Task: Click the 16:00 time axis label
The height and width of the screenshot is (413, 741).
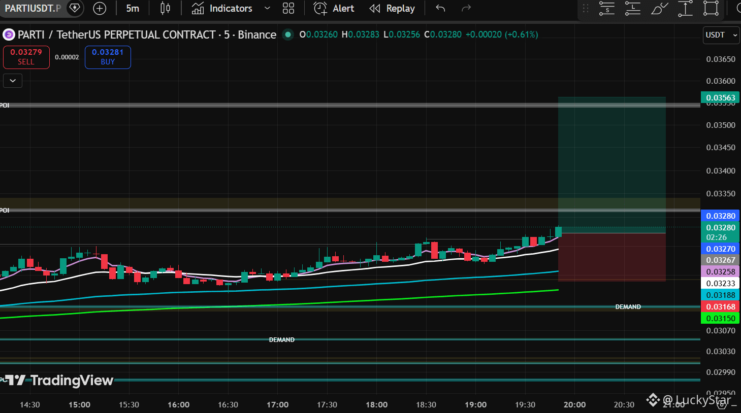Action: tap(178, 405)
